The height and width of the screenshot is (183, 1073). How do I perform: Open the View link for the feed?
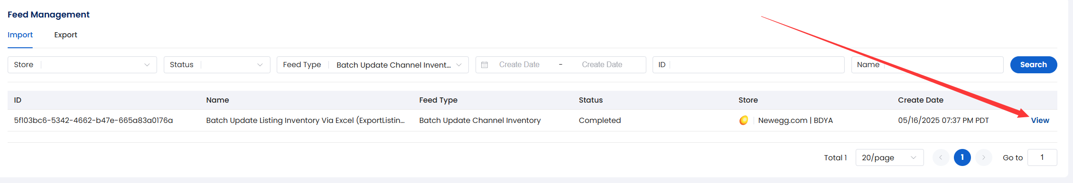(1040, 121)
